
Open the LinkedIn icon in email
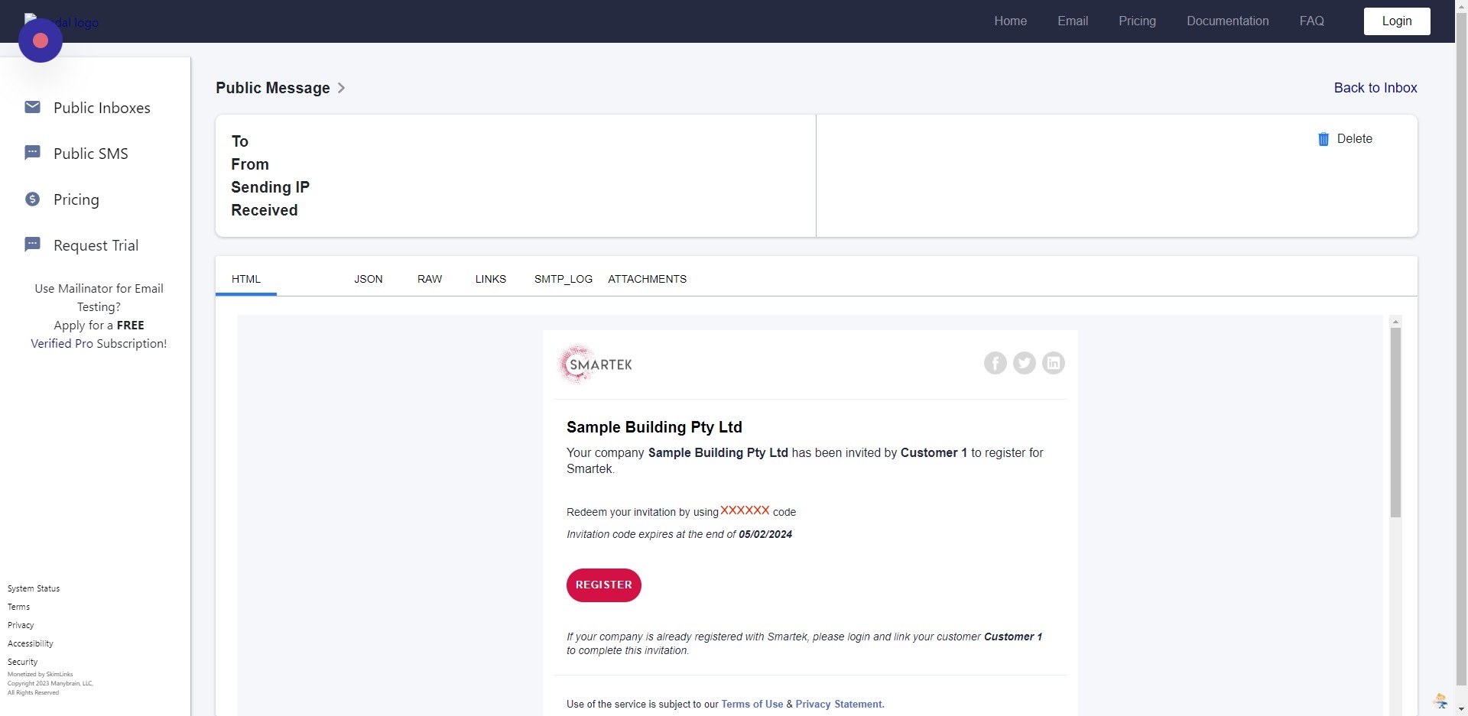[1054, 363]
